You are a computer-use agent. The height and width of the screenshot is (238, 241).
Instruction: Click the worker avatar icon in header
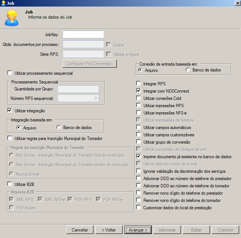point(12,18)
